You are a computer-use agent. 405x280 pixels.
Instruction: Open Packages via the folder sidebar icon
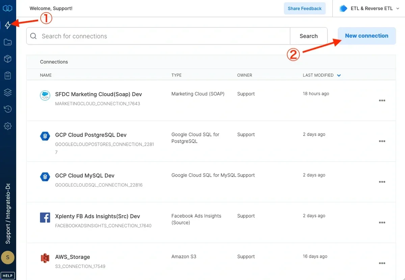(x=7, y=42)
